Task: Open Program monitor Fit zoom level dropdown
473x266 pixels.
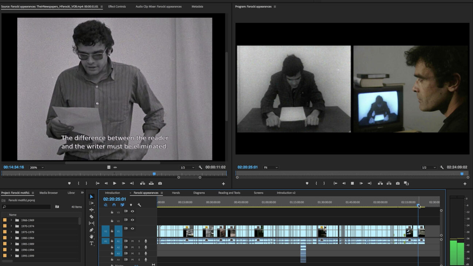Action: click(271, 167)
